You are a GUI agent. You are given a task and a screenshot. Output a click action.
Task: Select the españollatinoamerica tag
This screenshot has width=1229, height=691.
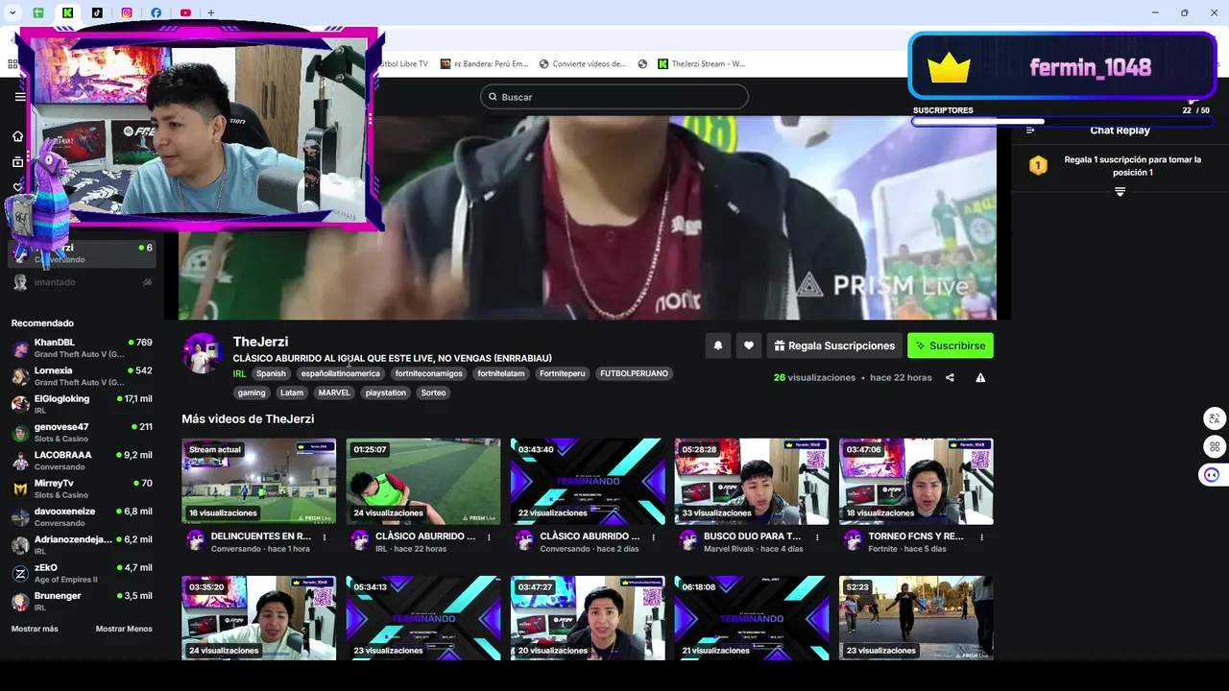pyautogui.click(x=341, y=373)
